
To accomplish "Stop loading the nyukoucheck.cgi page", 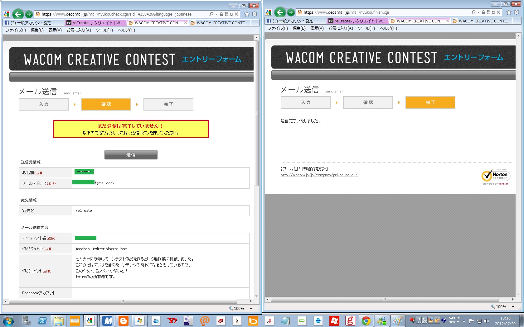I will 236,14.
